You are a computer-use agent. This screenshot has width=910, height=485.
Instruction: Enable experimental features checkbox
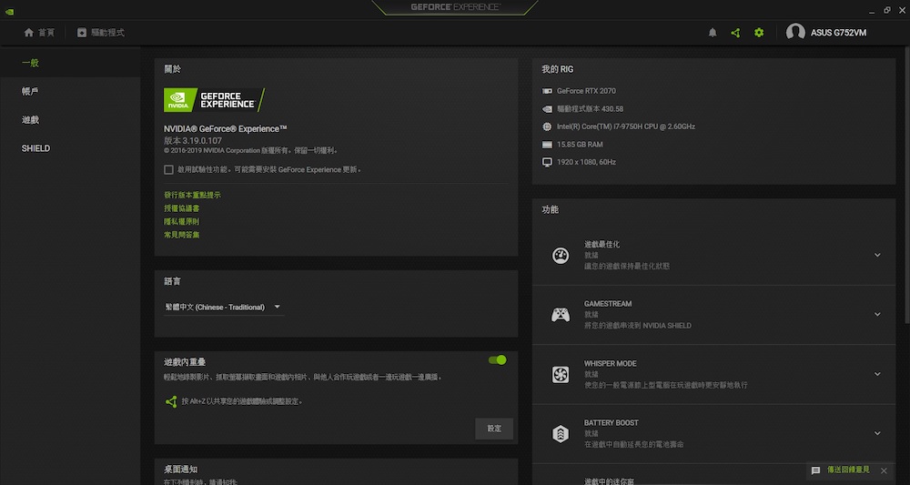pos(168,169)
